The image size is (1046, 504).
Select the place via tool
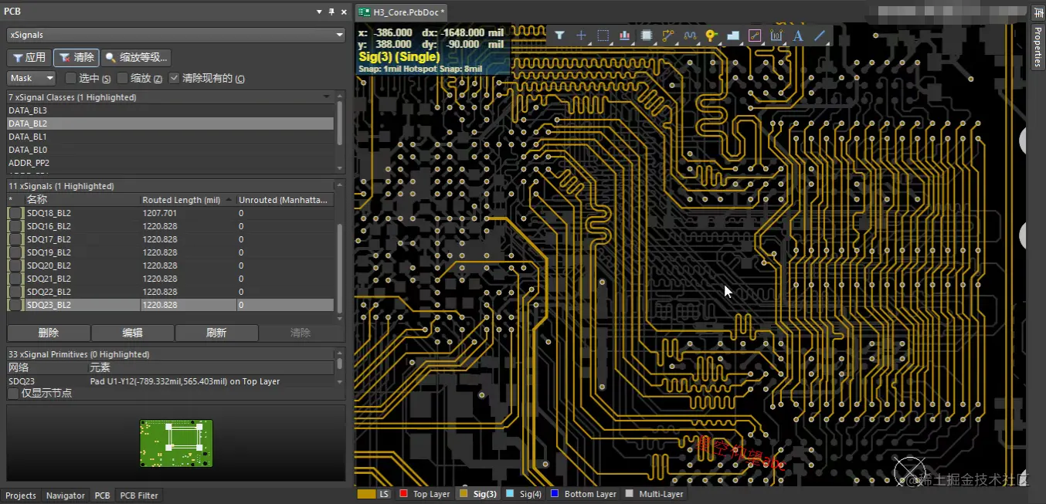tap(711, 36)
